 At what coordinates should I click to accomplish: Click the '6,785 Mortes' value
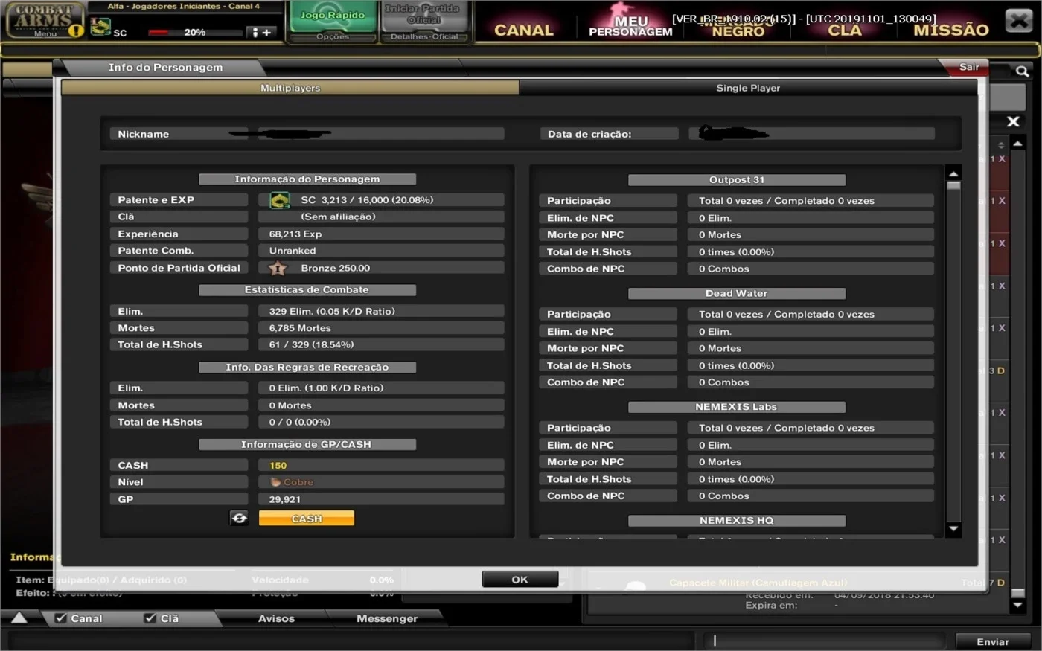tap(300, 328)
